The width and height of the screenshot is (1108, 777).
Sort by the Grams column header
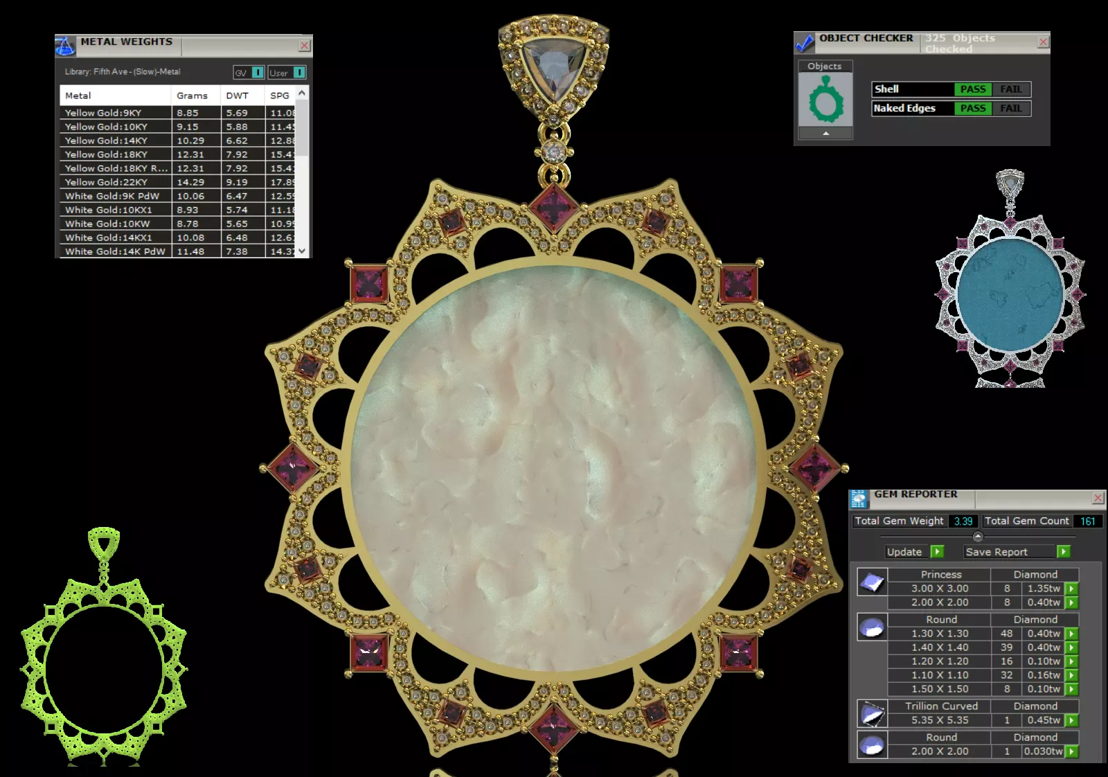(196, 96)
